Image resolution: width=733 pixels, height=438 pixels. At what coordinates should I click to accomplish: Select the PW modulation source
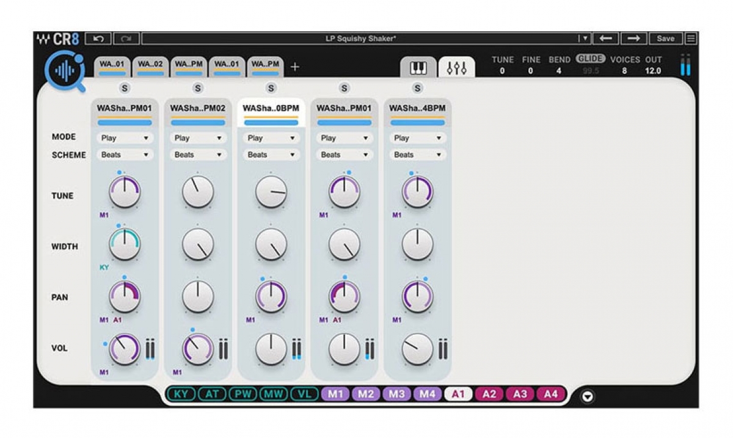pos(243,394)
